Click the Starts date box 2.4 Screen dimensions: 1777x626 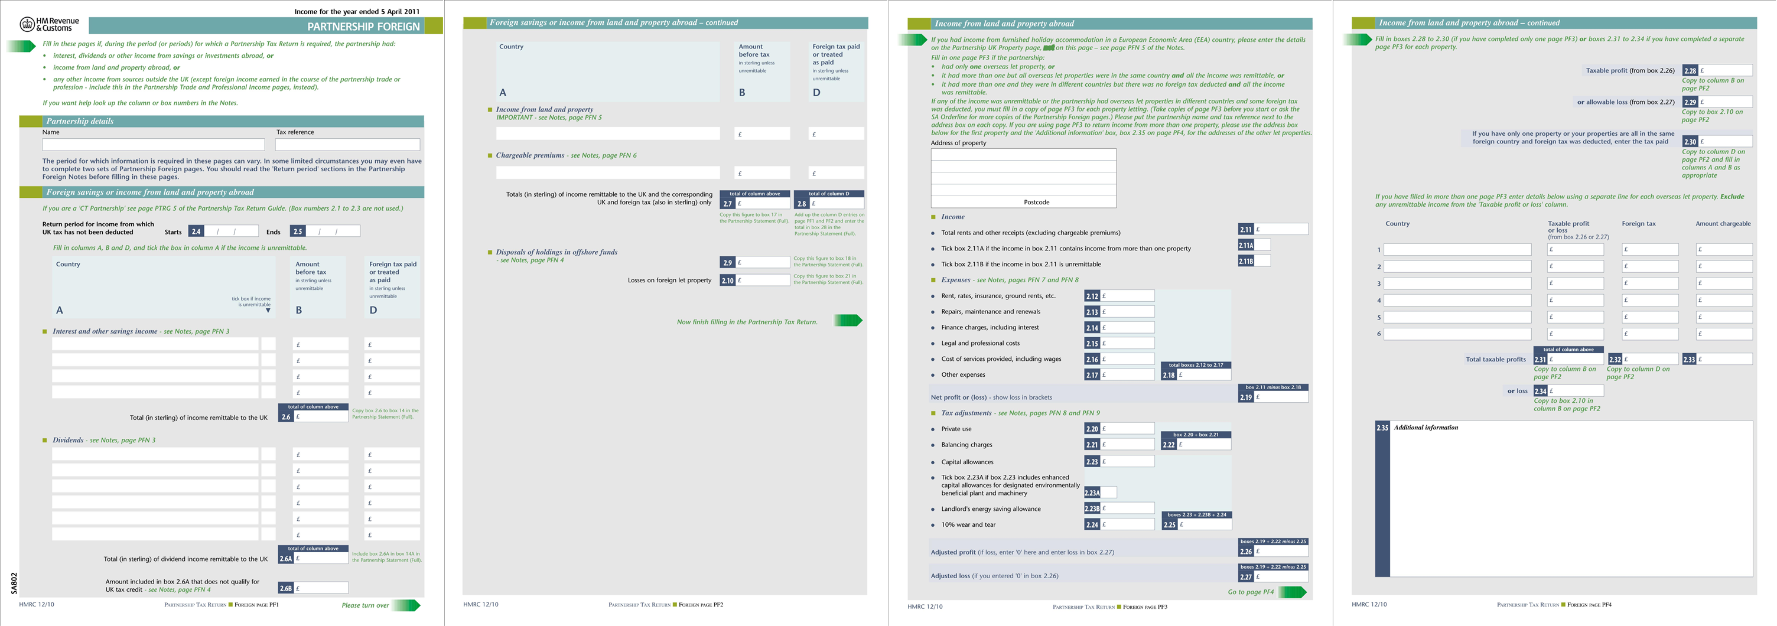click(231, 231)
